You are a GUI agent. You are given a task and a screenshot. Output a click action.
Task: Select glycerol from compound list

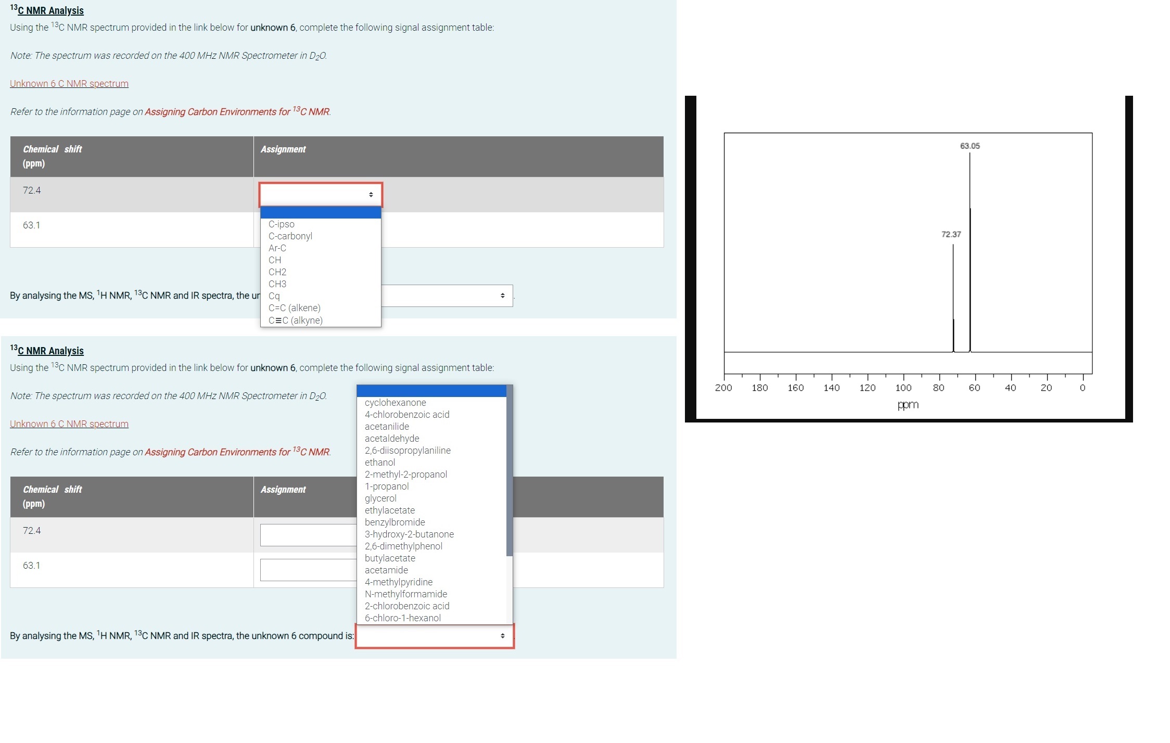coord(380,498)
